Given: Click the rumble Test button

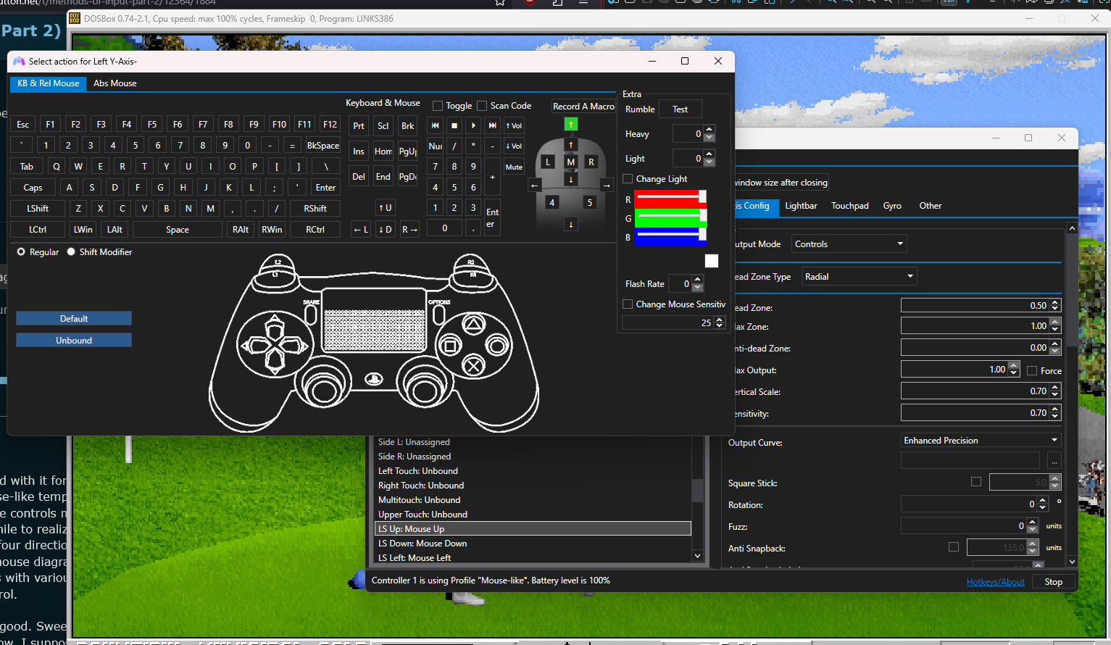Looking at the screenshot, I should coord(680,109).
